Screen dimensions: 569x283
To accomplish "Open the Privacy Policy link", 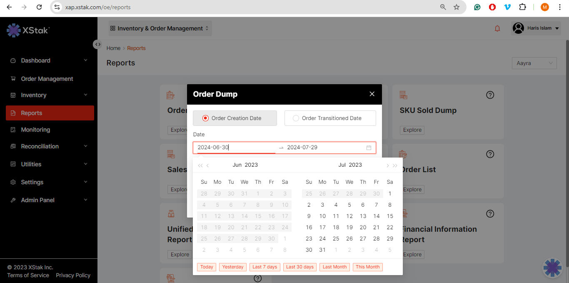I will click(x=73, y=275).
